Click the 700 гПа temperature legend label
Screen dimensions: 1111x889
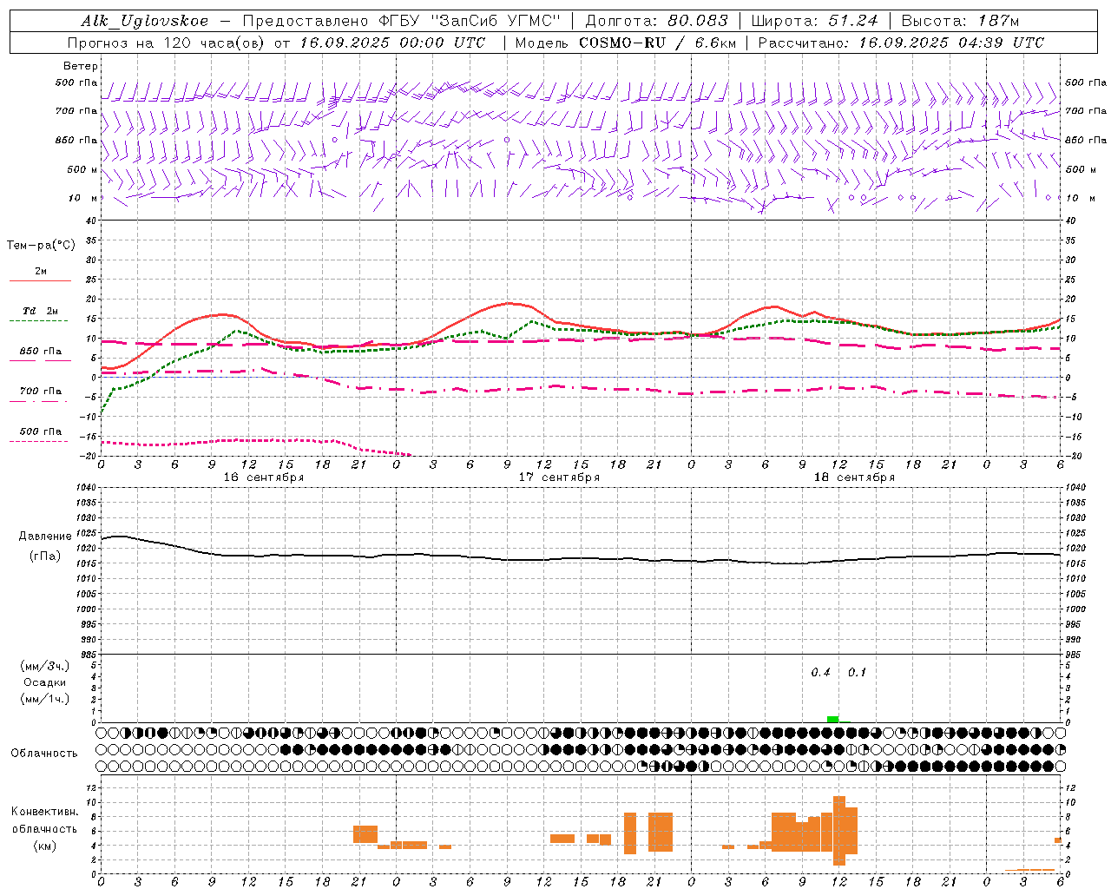tap(41, 392)
